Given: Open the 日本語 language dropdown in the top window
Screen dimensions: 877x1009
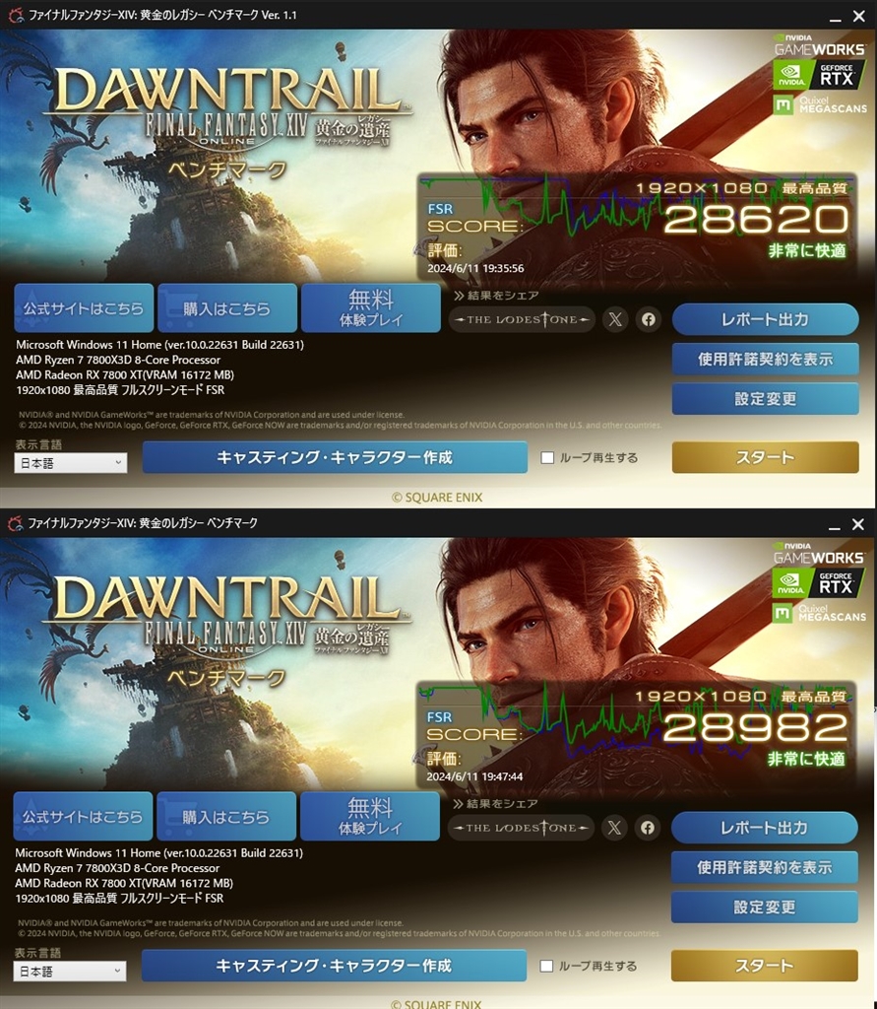Looking at the screenshot, I should coord(71,463).
